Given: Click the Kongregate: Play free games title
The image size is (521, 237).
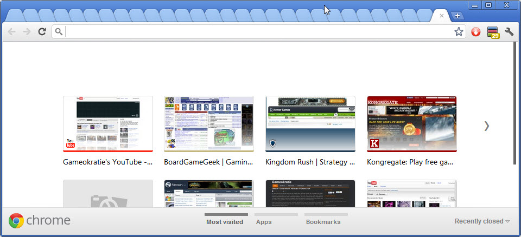Looking at the screenshot, I should pyautogui.click(x=410, y=162).
